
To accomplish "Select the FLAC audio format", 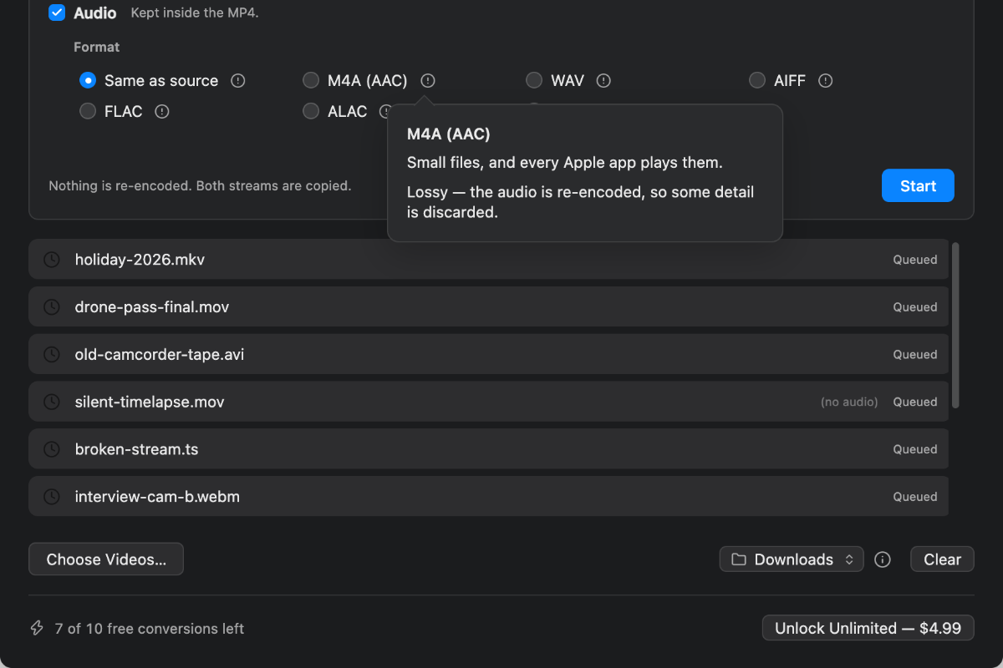I will tap(88, 111).
